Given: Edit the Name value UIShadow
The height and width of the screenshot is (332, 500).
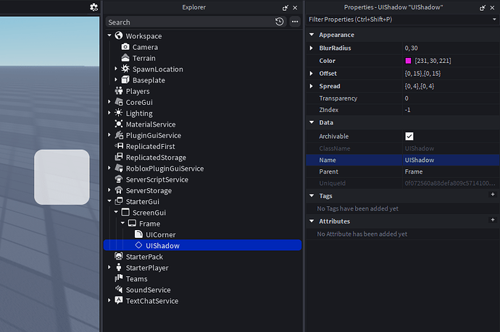Looking at the screenshot, I should pyautogui.click(x=451, y=160).
